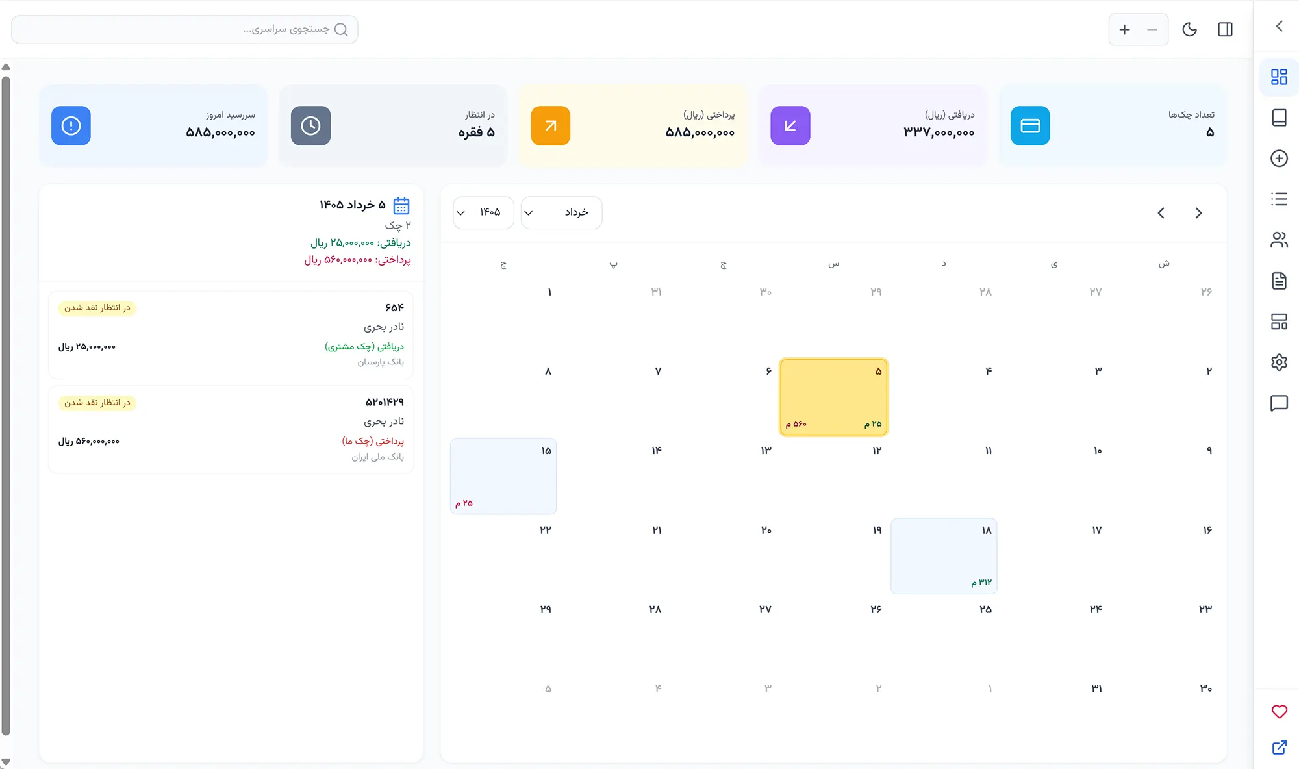This screenshot has width=1299, height=769.
Task: Click the search magnifier icon
Action: pyautogui.click(x=341, y=30)
